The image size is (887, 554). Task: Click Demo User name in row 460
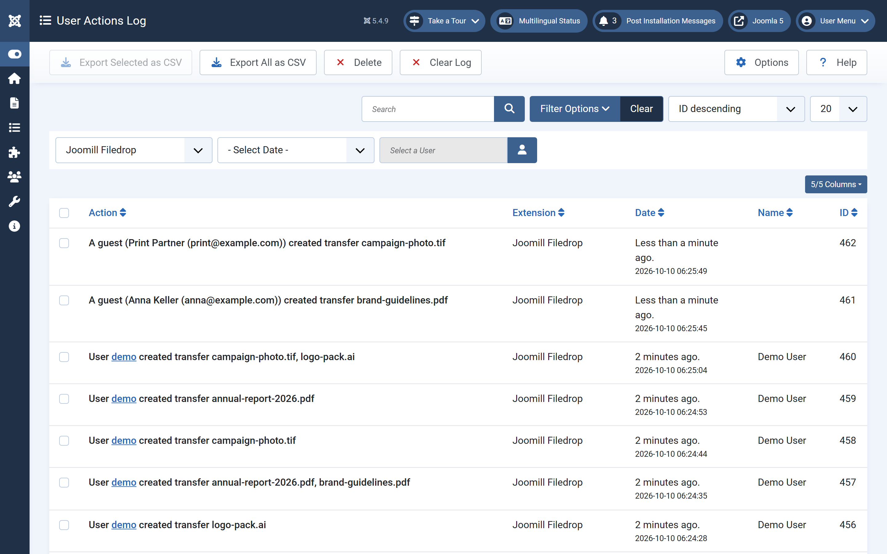[x=782, y=357]
